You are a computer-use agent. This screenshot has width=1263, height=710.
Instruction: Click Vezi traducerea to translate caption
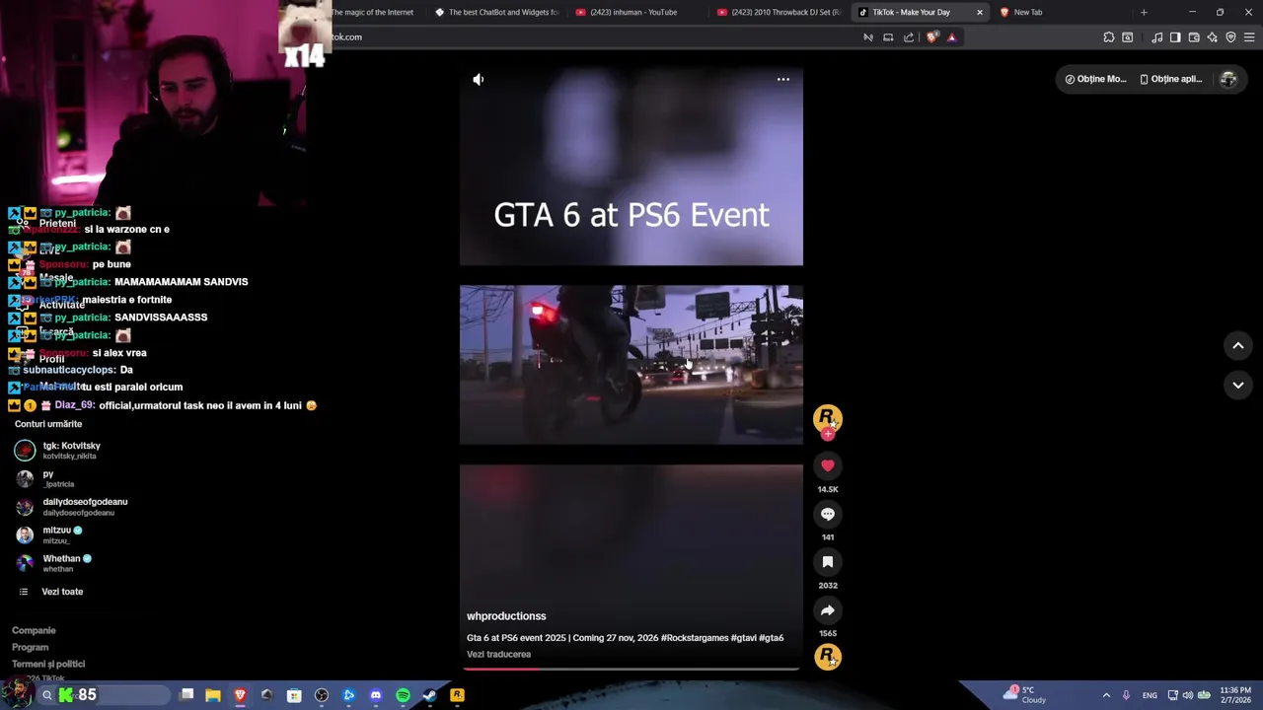point(498,654)
